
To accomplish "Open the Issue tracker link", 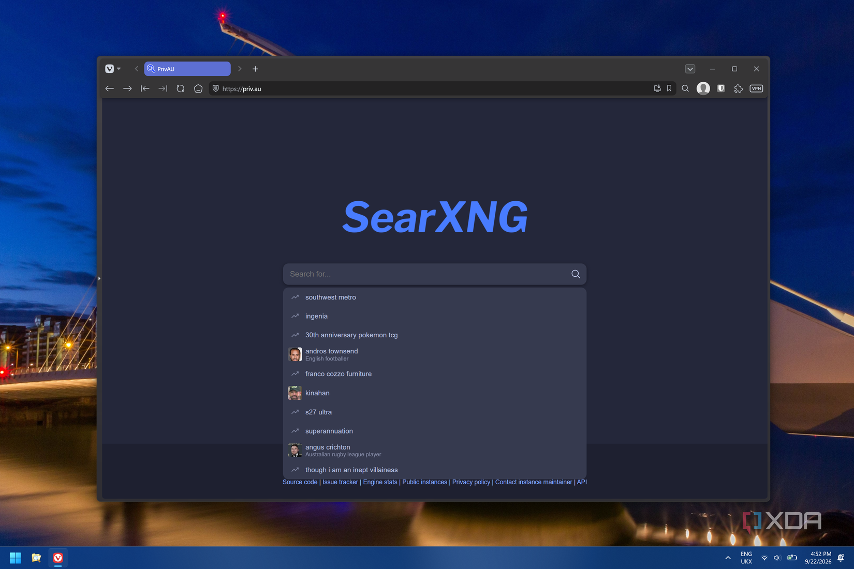I will pyautogui.click(x=340, y=482).
